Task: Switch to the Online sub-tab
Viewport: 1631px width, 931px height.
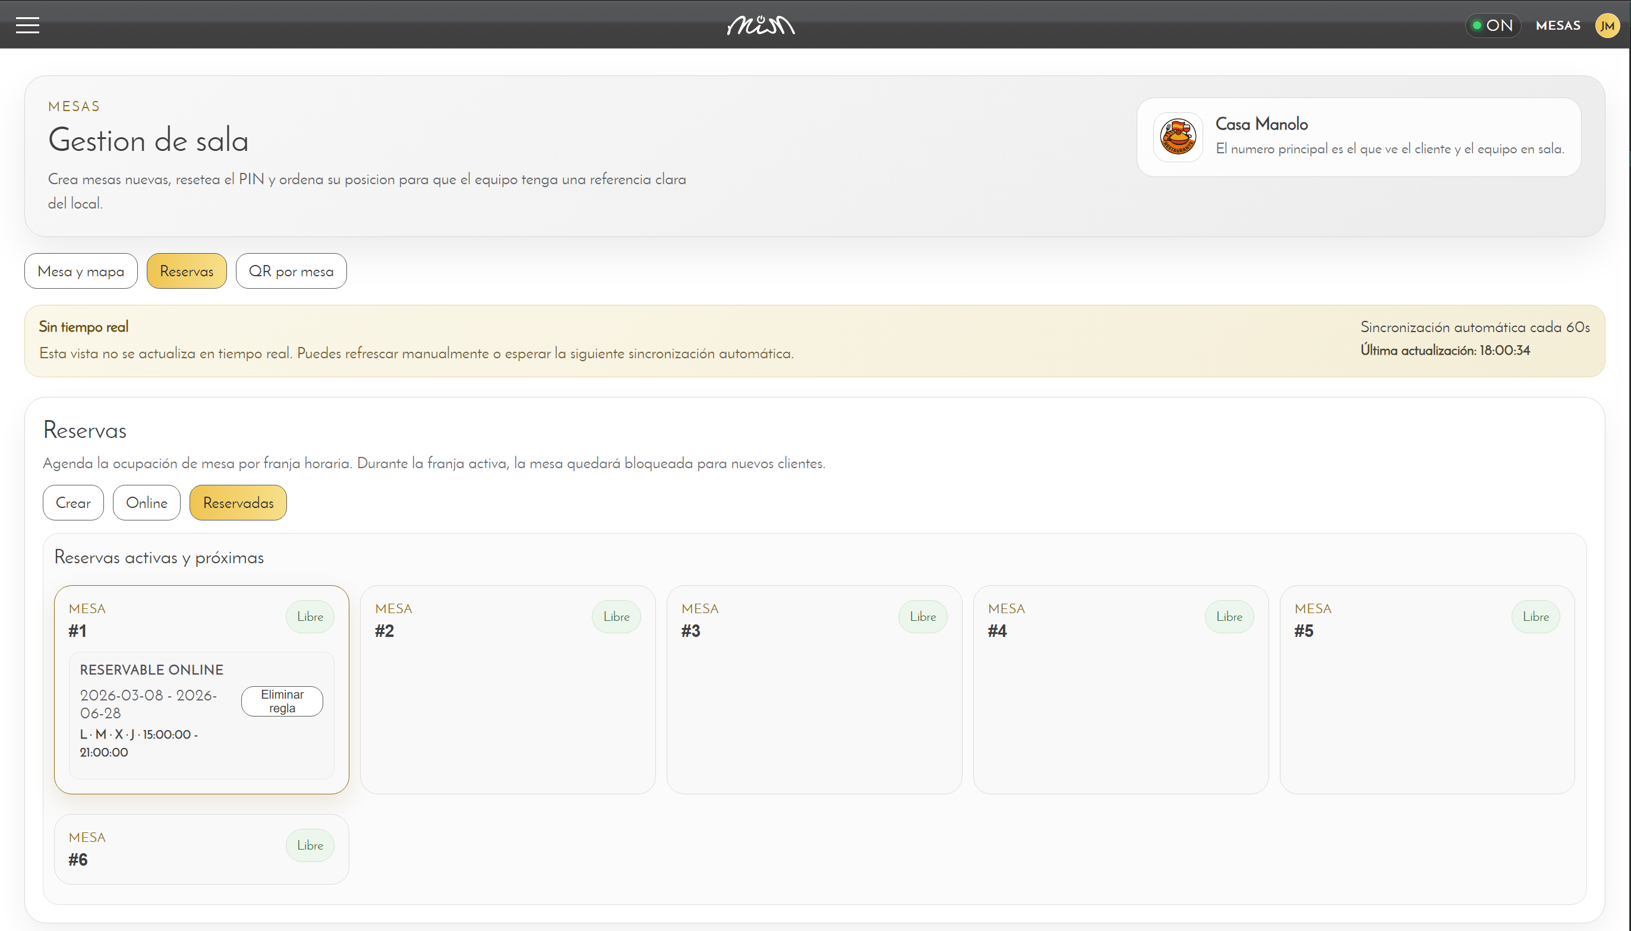Action: coord(147,503)
